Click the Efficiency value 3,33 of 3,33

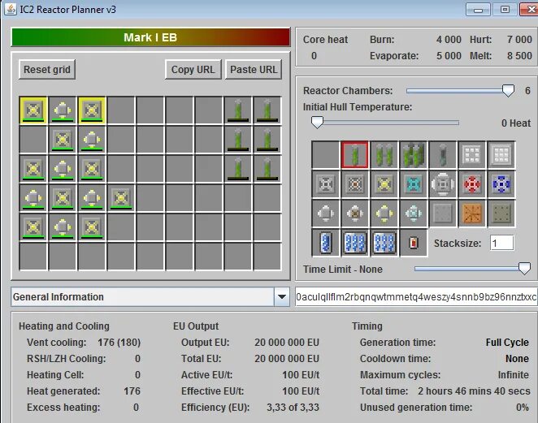pos(293,408)
